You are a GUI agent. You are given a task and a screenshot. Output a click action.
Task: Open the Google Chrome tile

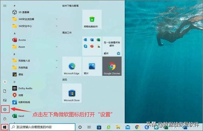pyautogui.click(x=112, y=66)
